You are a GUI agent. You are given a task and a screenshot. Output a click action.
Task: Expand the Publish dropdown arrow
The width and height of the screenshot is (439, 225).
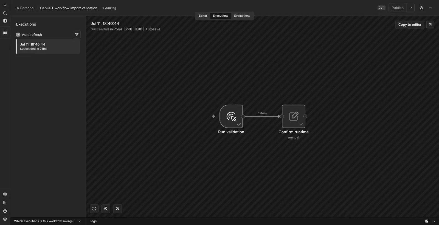[410, 8]
